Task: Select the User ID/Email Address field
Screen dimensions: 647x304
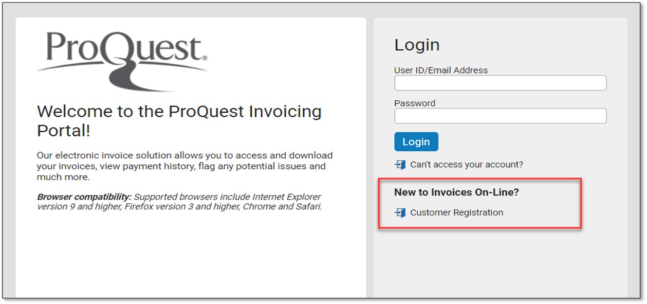Action: tap(499, 83)
